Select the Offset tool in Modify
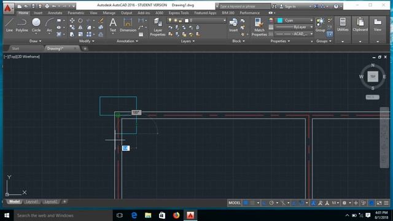 click(101, 34)
